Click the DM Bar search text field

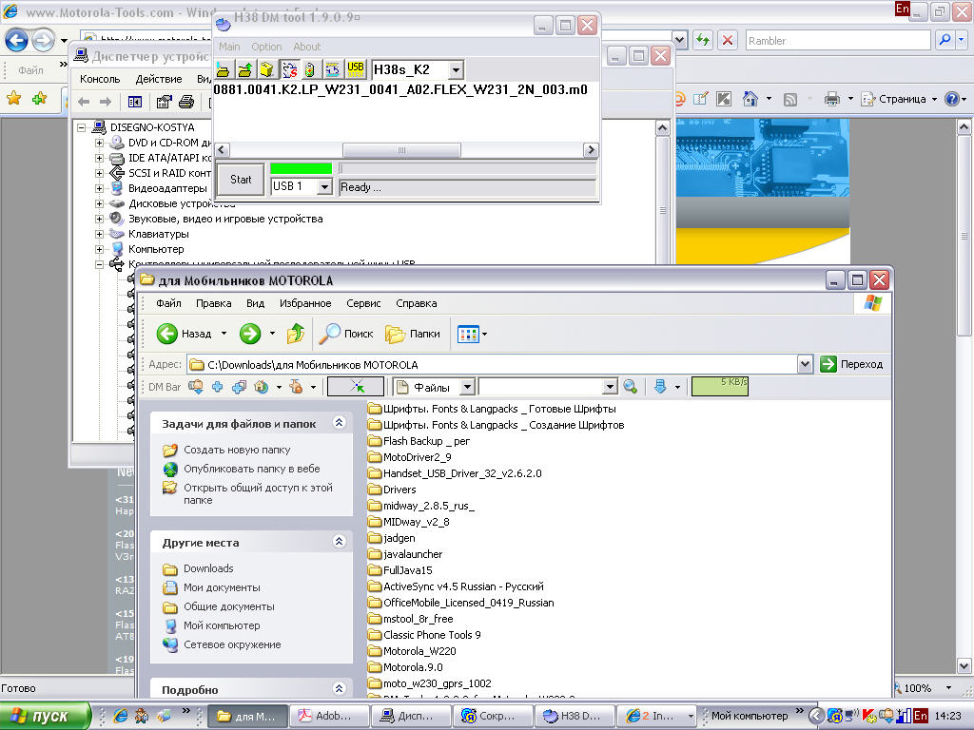pyautogui.click(x=541, y=387)
